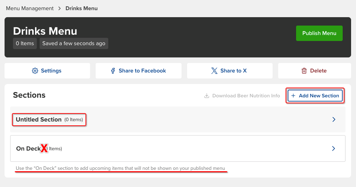Click the download arrow icon beside Beer Nutrition
This screenshot has height=187, width=356.
[x=207, y=96]
